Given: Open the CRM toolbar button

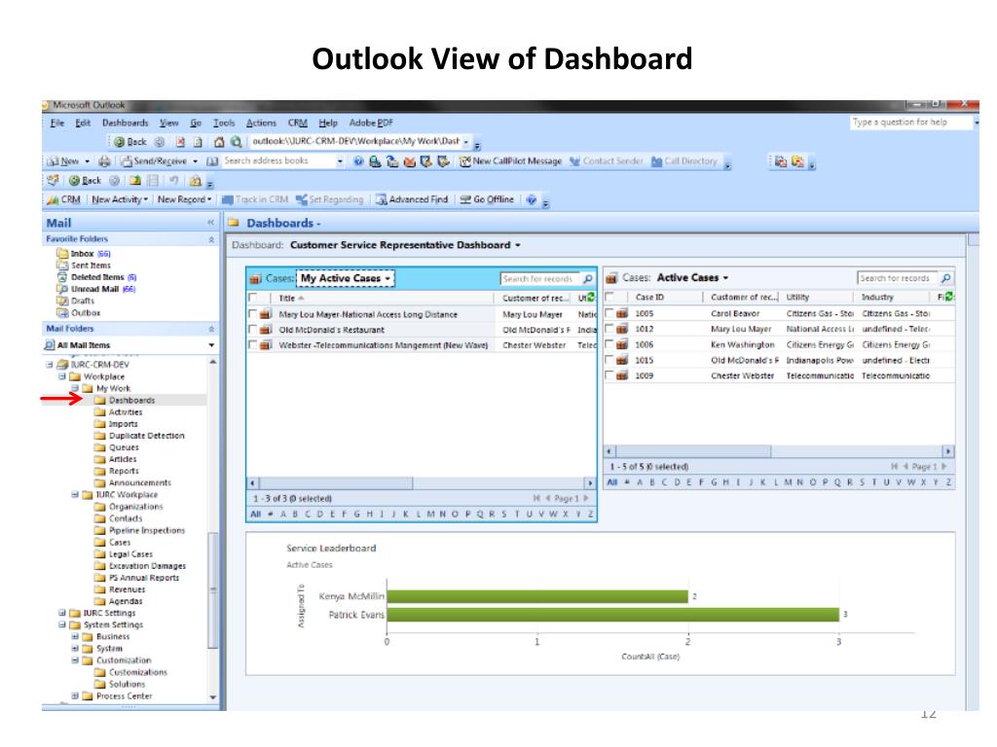Looking at the screenshot, I should [64, 199].
